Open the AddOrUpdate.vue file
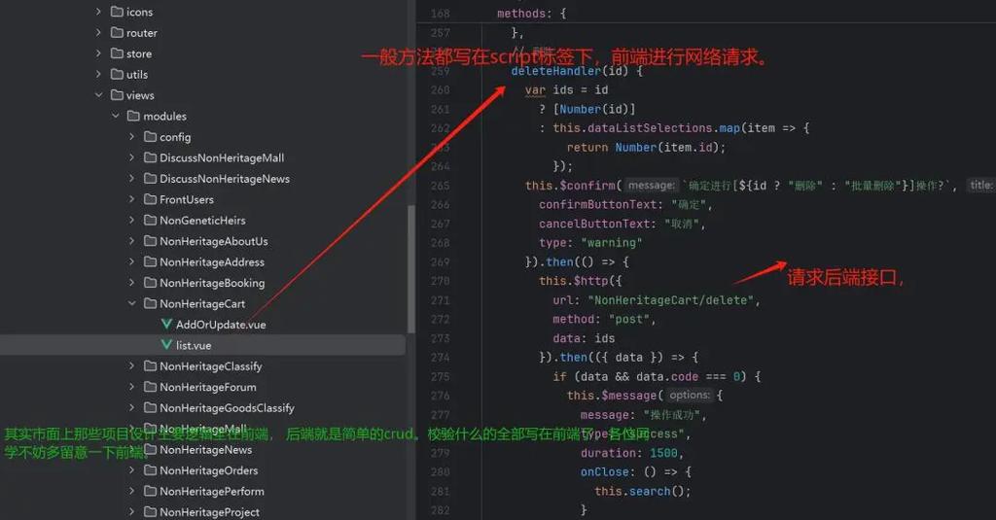 click(x=221, y=325)
